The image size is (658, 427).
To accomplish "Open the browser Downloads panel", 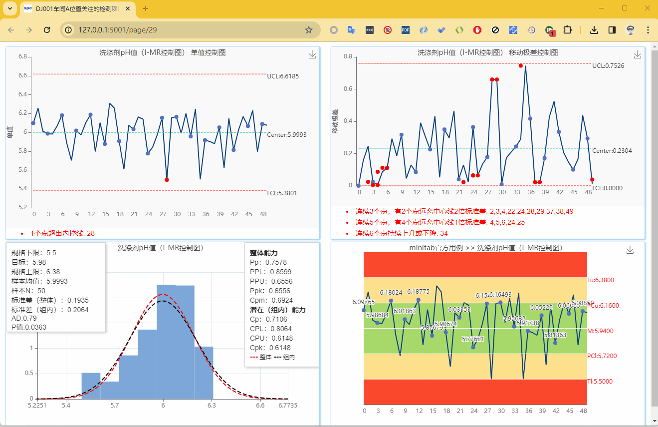I will pos(594,30).
